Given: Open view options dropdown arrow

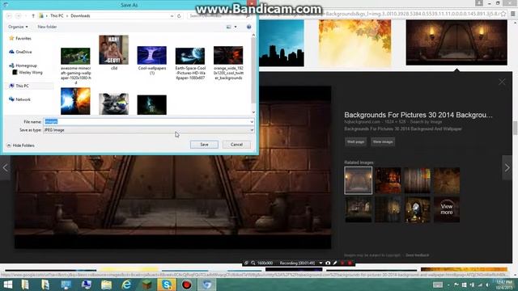Looking at the screenshot, I should 236,27.
